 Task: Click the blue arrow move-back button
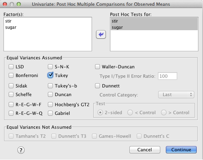pyautogui.click(x=101, y=35)
